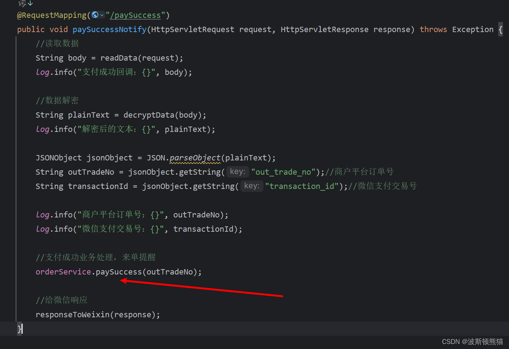The image size is (509, 349).
Task: Click the string "商户平台订单号: {}"
Action: (x=121, y=215)
